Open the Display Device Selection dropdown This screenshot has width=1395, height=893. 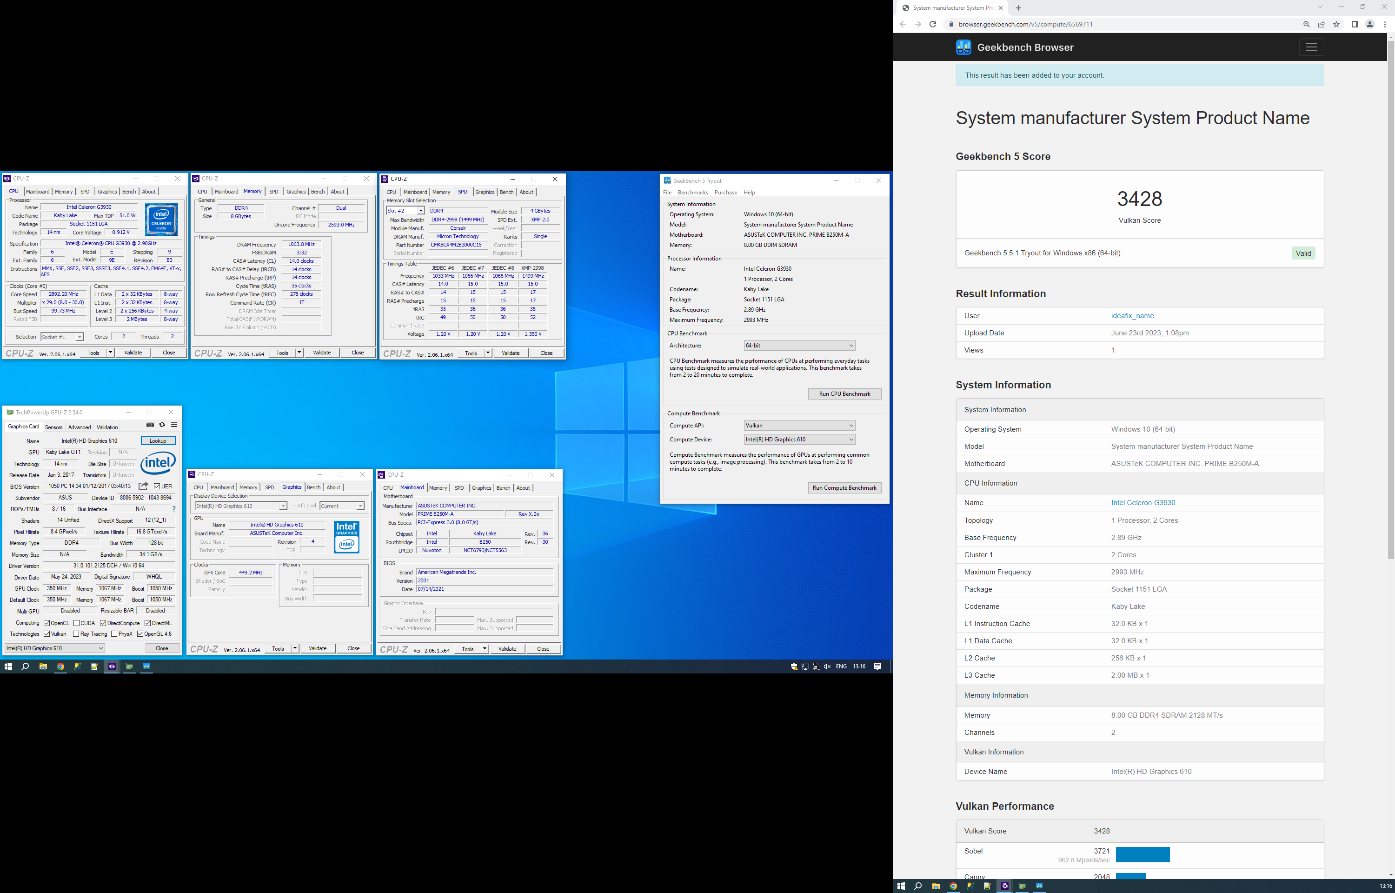(241, 506)
